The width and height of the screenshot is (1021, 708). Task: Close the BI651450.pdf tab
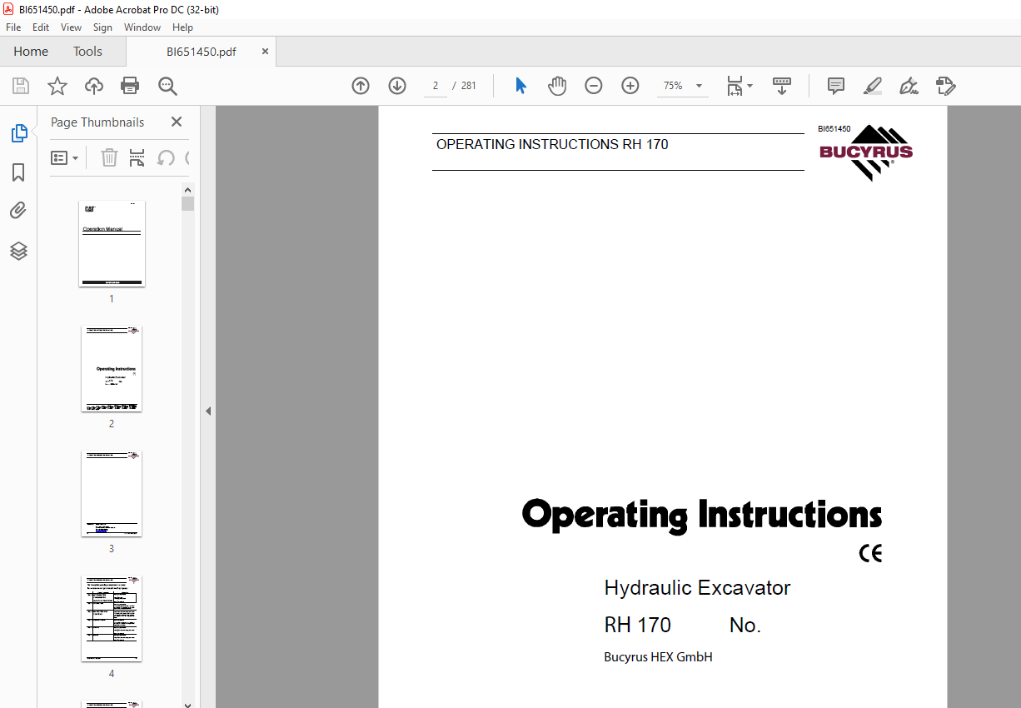266,52
